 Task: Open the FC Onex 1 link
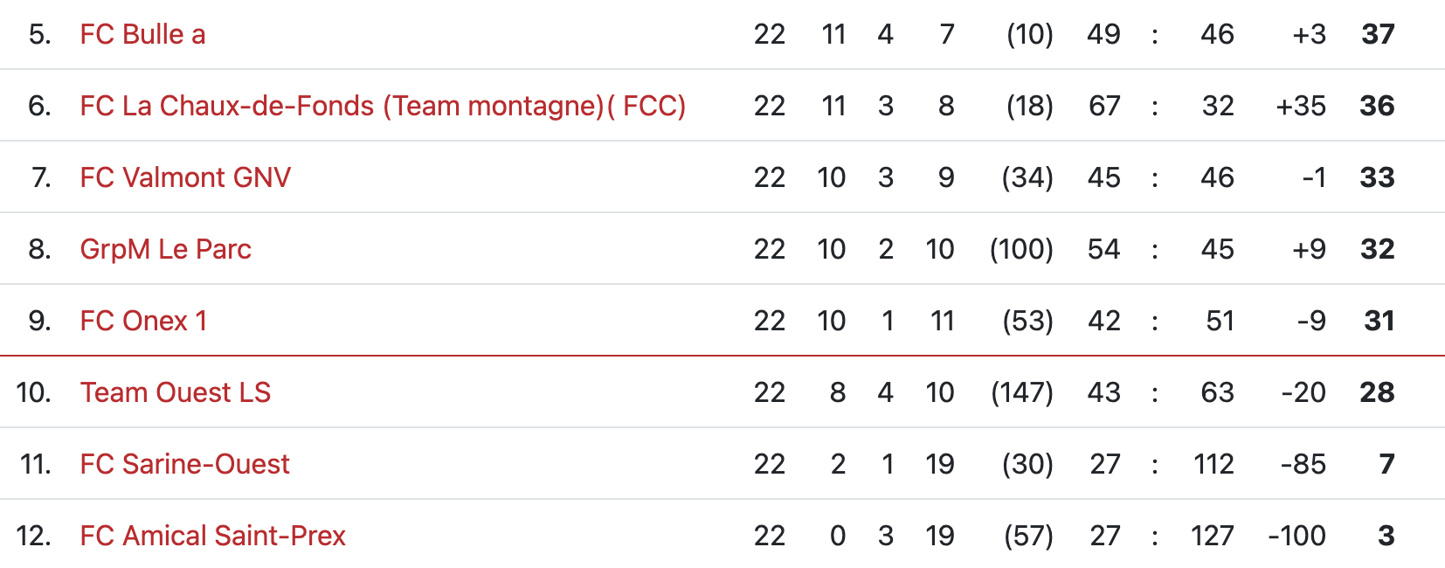[x=143, y=321]
